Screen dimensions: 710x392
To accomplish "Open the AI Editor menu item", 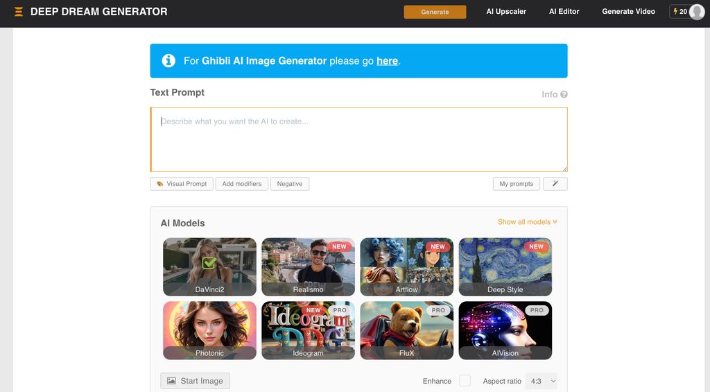I will tap(564, 12).
